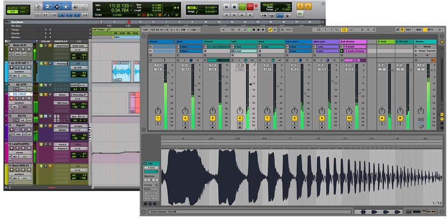Click the yellow up arrow button in Pro Tools
Viewport: 447px width, 219px height.
point(299,6)
